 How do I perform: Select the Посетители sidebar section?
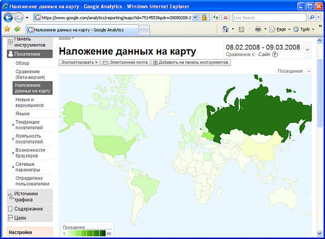point(30,54)
